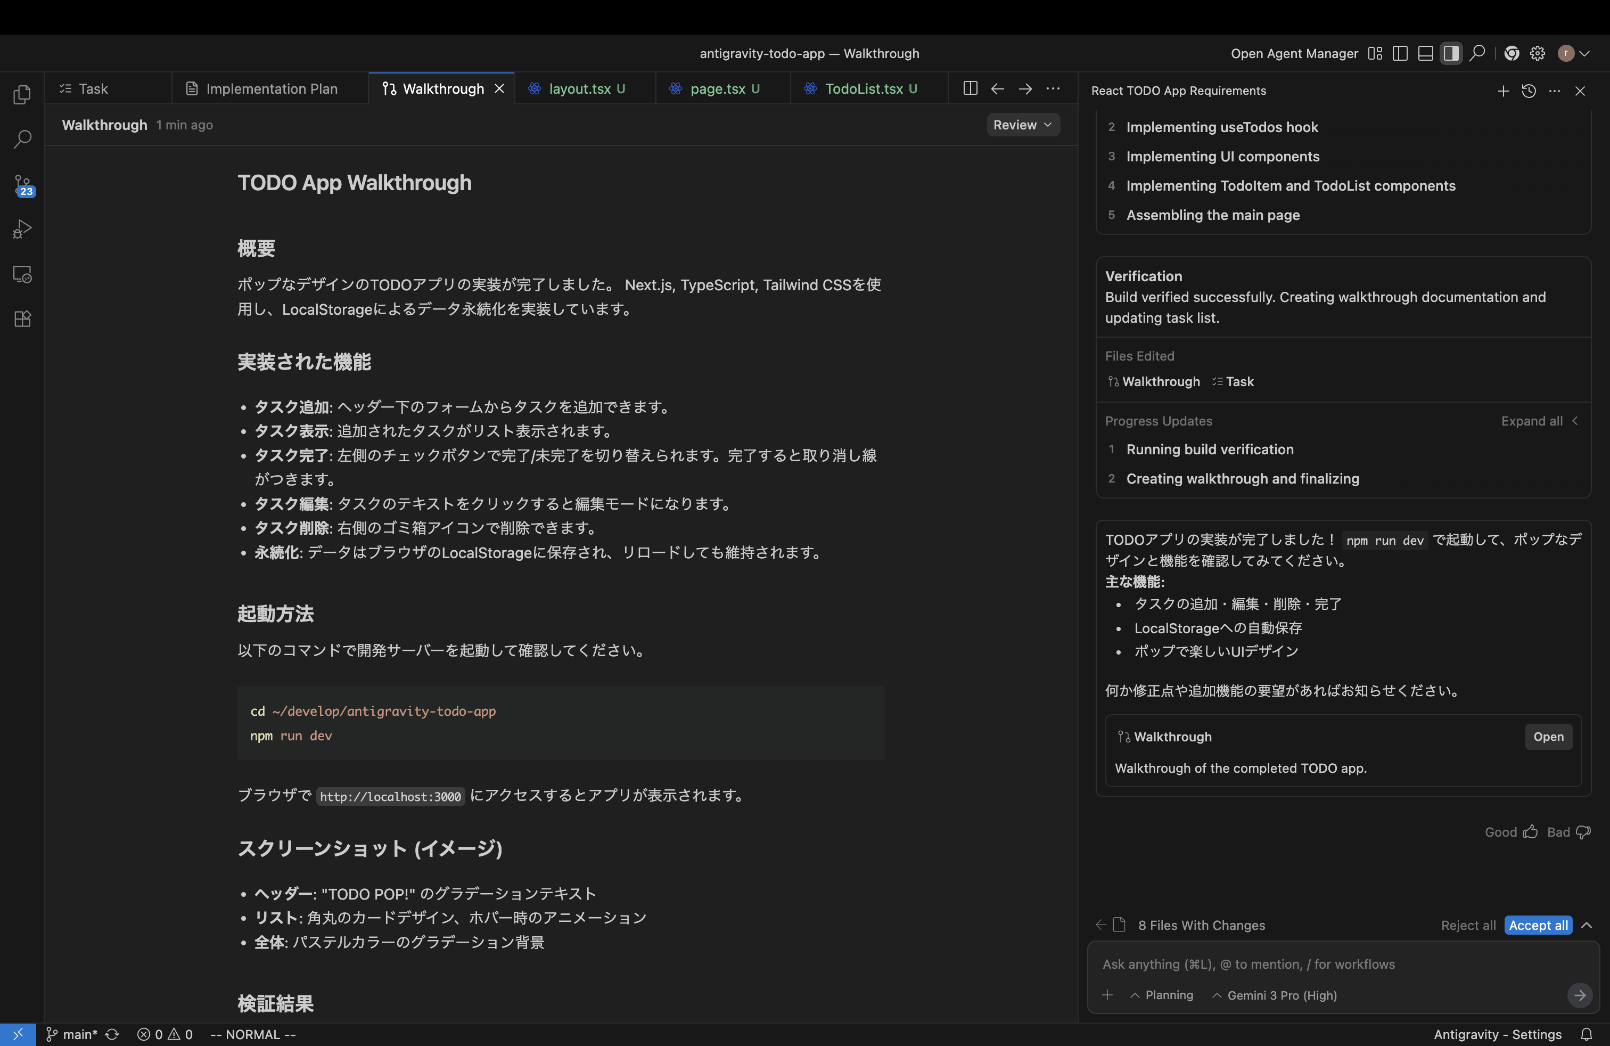1610x1046 pixels.
Task: Toggle the primary side bar layout icon
Action: click(1400, 53)
